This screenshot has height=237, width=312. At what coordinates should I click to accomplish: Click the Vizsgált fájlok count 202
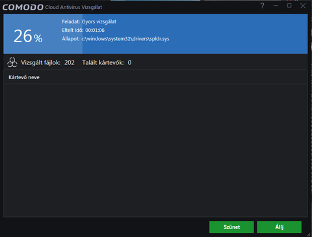[70, 62]
